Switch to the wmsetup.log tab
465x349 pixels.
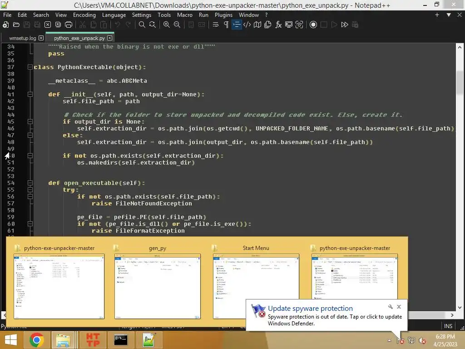tap(23, 38)
